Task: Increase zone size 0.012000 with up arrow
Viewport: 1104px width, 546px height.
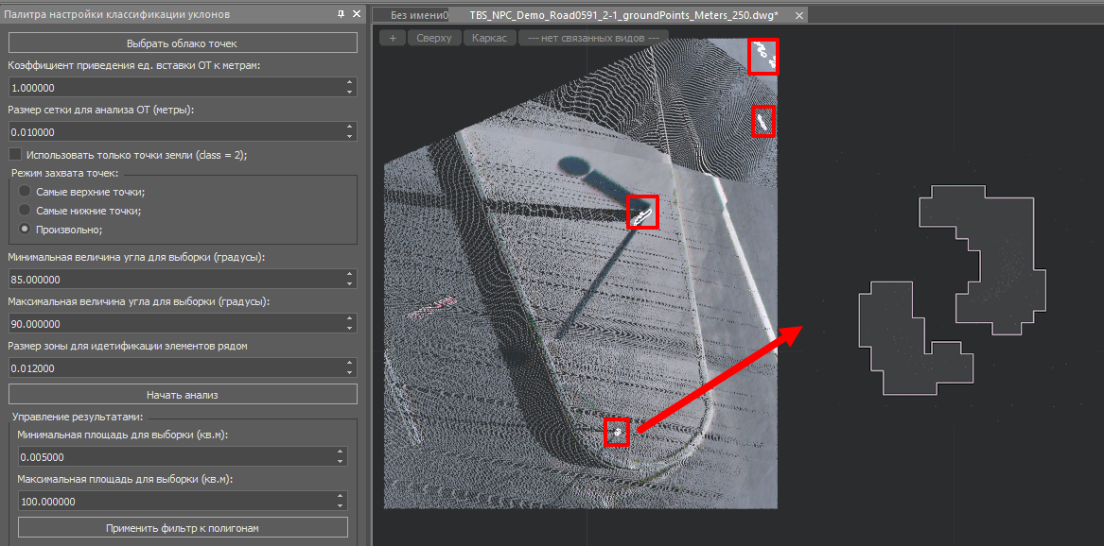Action: (x=350, y=364)
